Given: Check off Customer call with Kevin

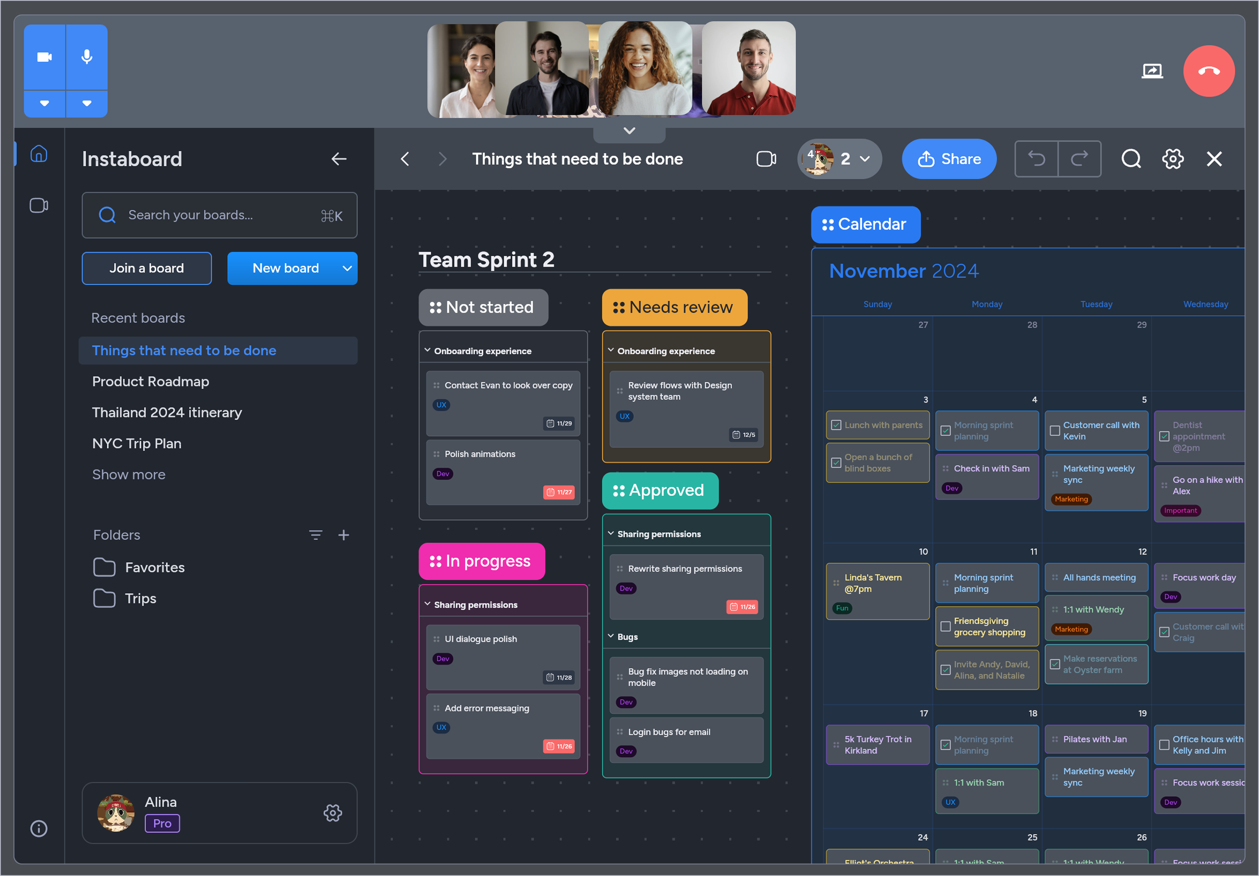Looking at the screenshot, I should pos(1055,431).
